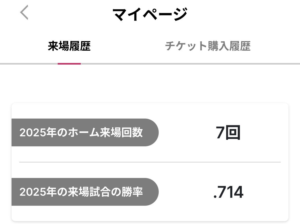Click the divider between the stat rows
Viewport: 300px width, 224px height.
[x=150, y=162]
